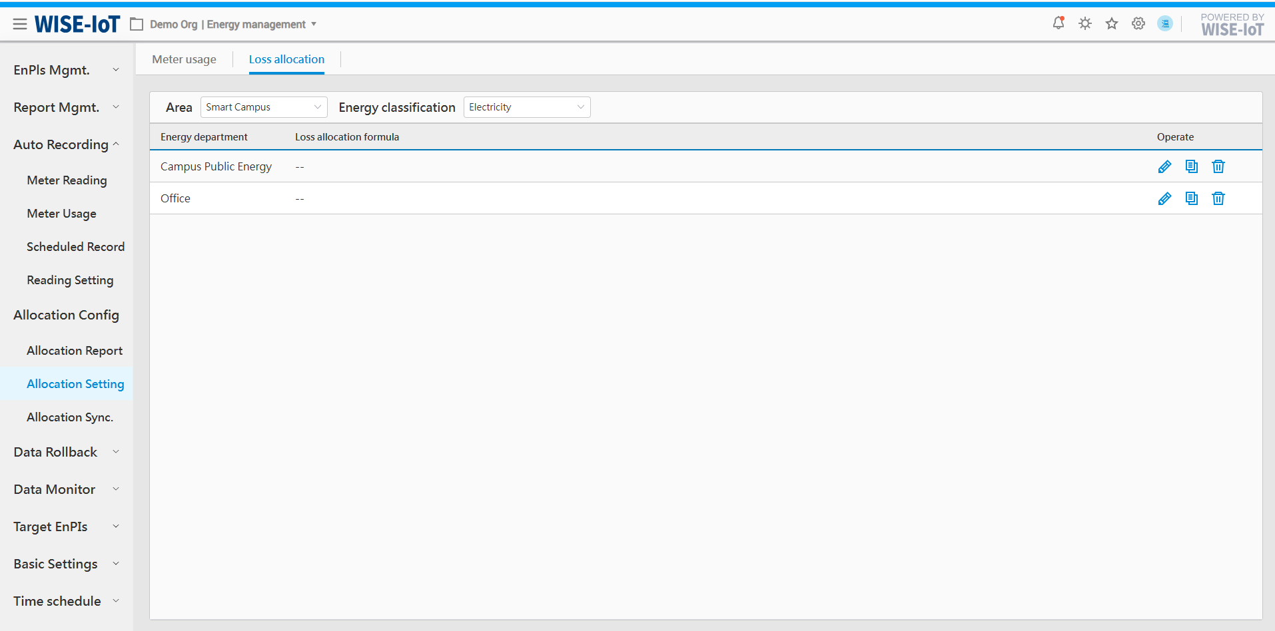1275x631 pixels.
Task: Edit the Campus Public Energy row
Action: point(1164,166)
